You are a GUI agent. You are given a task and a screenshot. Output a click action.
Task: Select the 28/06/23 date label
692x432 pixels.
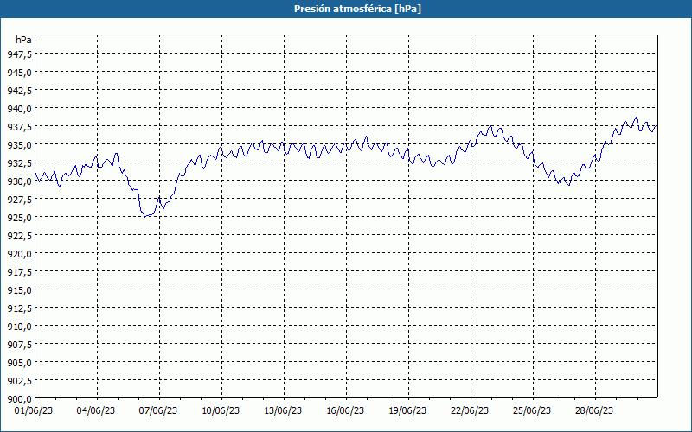pos(594,411)
